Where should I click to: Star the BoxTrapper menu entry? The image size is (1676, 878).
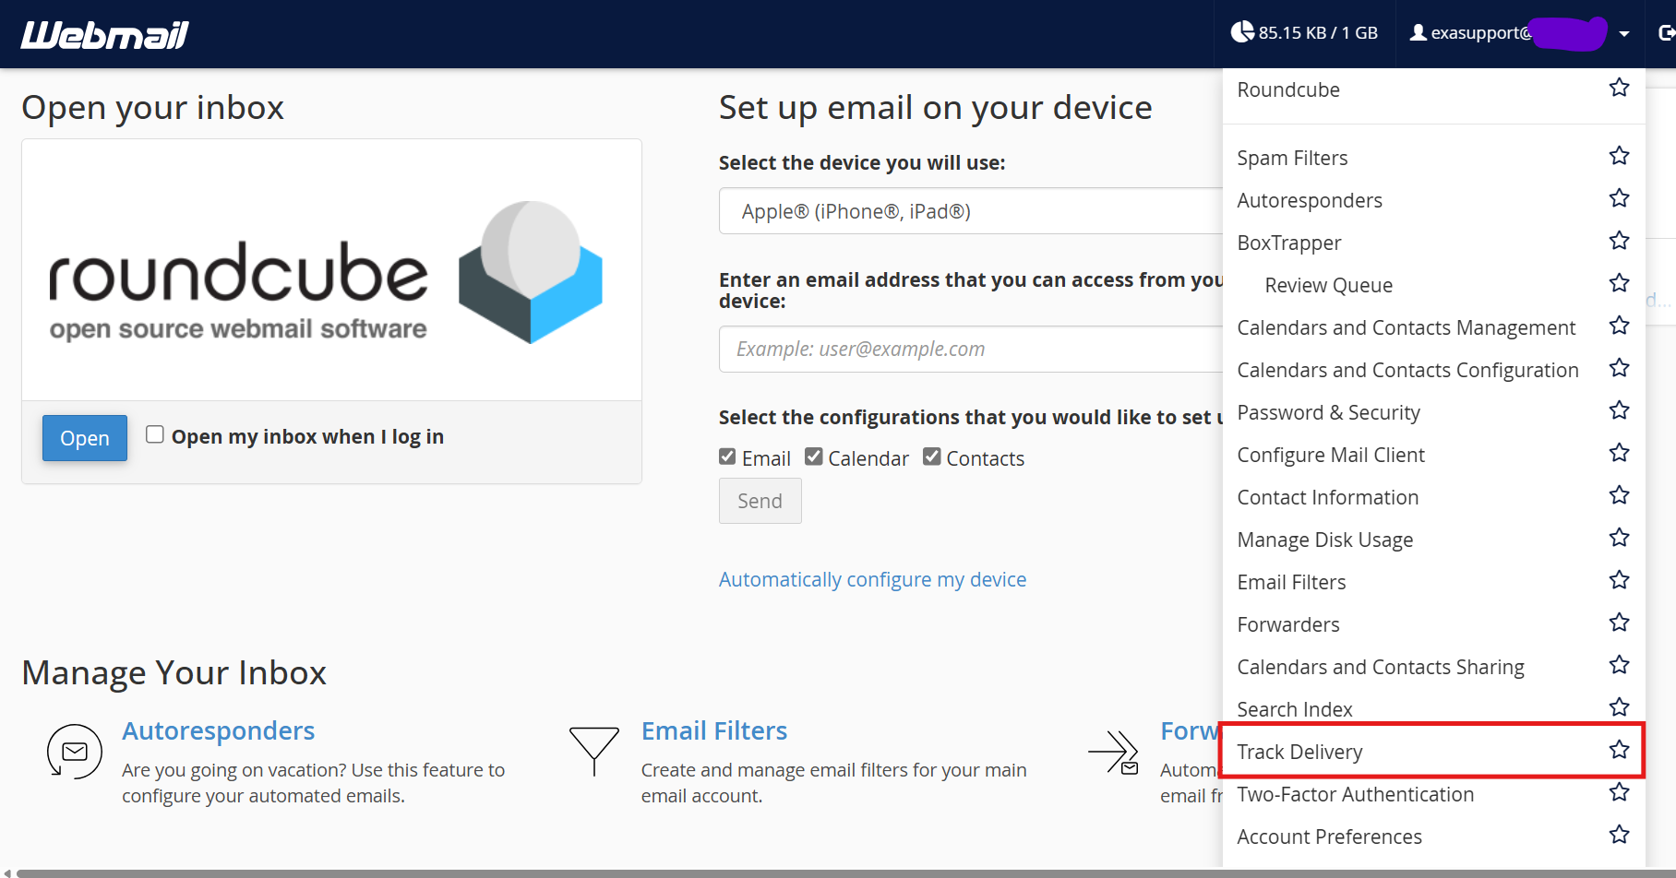[x=1619, y=241]
